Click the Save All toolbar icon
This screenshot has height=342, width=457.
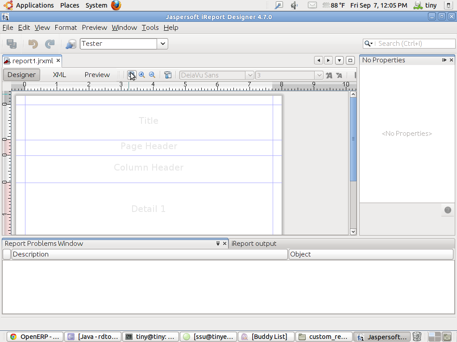(x=12, y=44)
